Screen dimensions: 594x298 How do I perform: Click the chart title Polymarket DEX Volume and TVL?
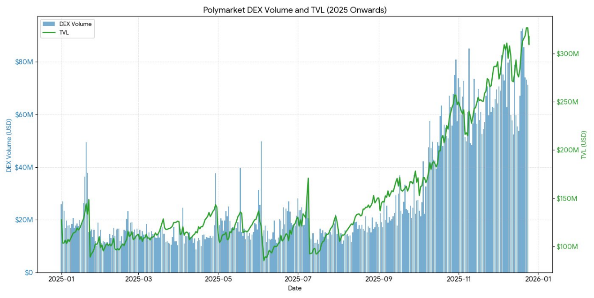295,9
